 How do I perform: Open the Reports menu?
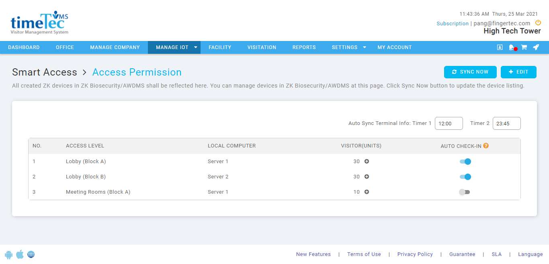304,47
